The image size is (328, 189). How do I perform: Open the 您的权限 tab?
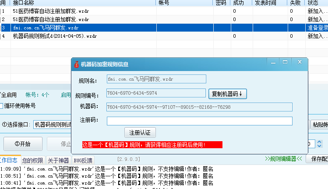[x=33, y=160]
